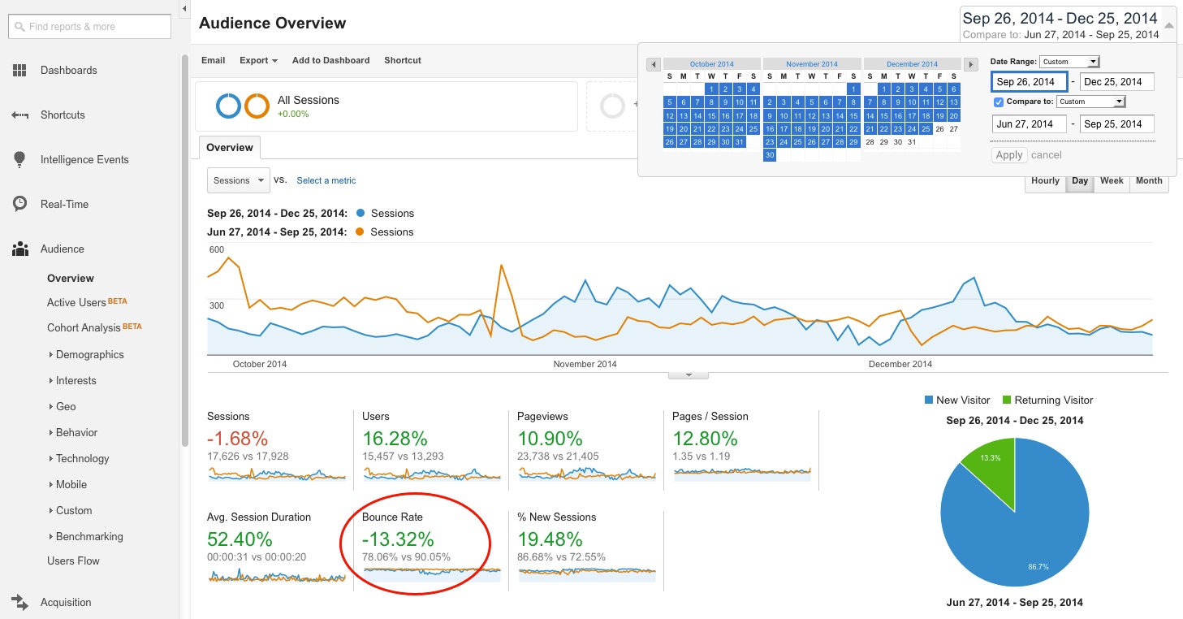Click the Real-Time clock icon
This screenshot has width=1183, height=619.
pos(19,204)
